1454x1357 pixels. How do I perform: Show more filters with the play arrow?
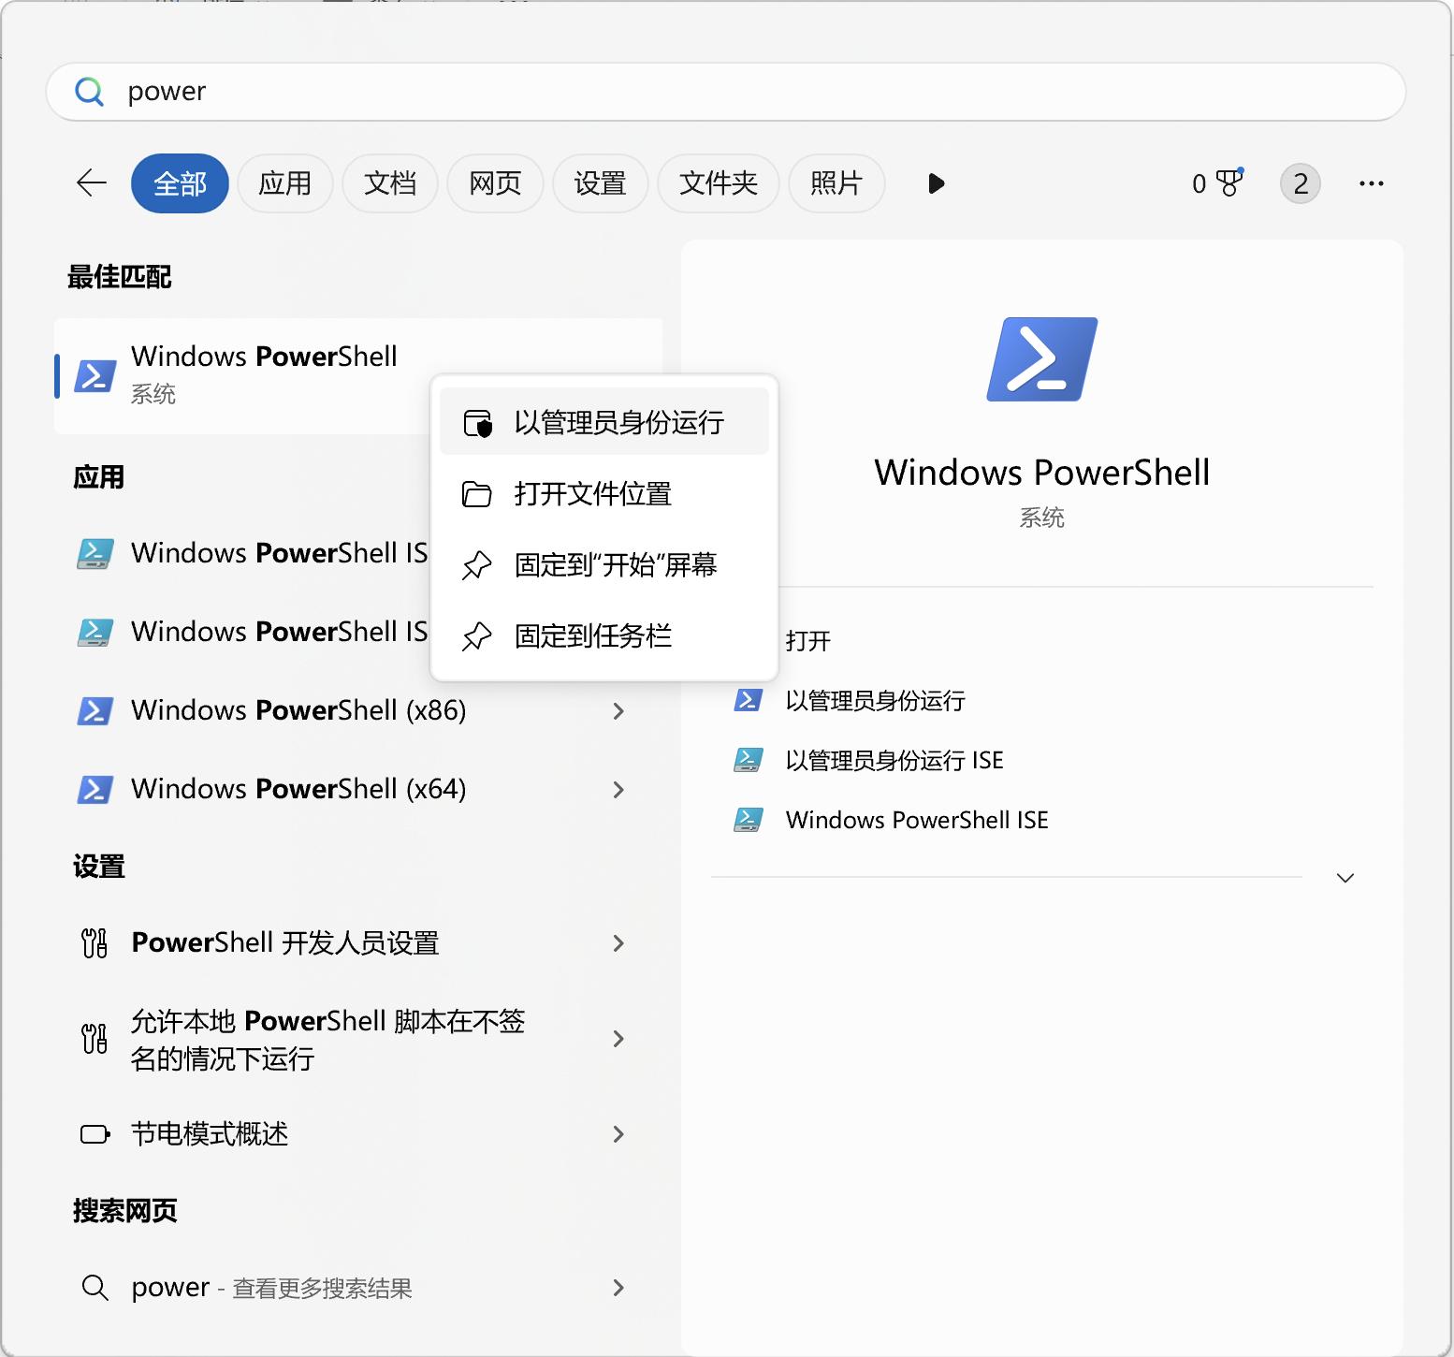click(936, 183)
